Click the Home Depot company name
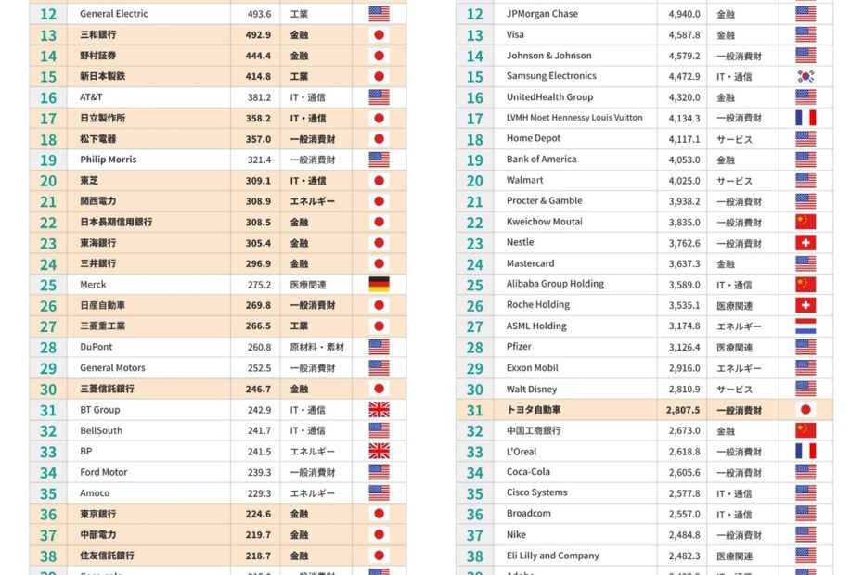 click(x=534, y=139)
